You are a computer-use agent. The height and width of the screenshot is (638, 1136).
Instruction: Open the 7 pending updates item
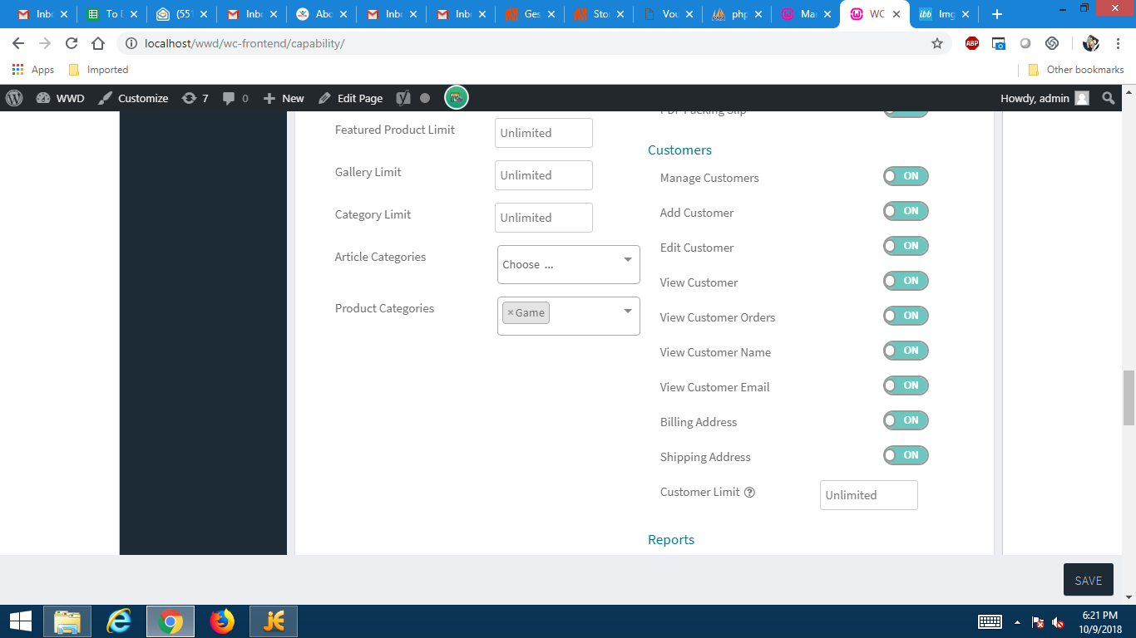pos(195,98)
